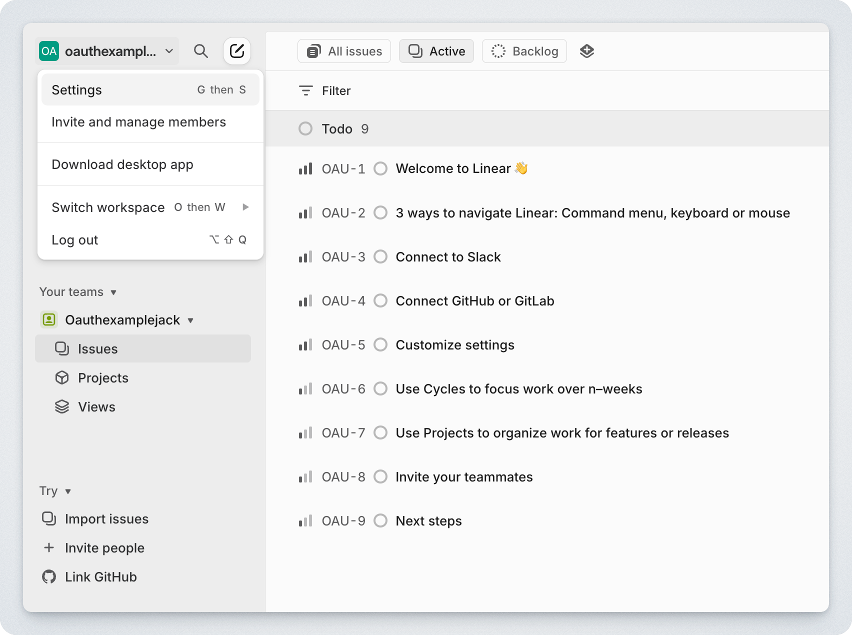Screen dimensions: 852x635
Task: Click the compose new issue icon
Action: click(x=237, y=51)
